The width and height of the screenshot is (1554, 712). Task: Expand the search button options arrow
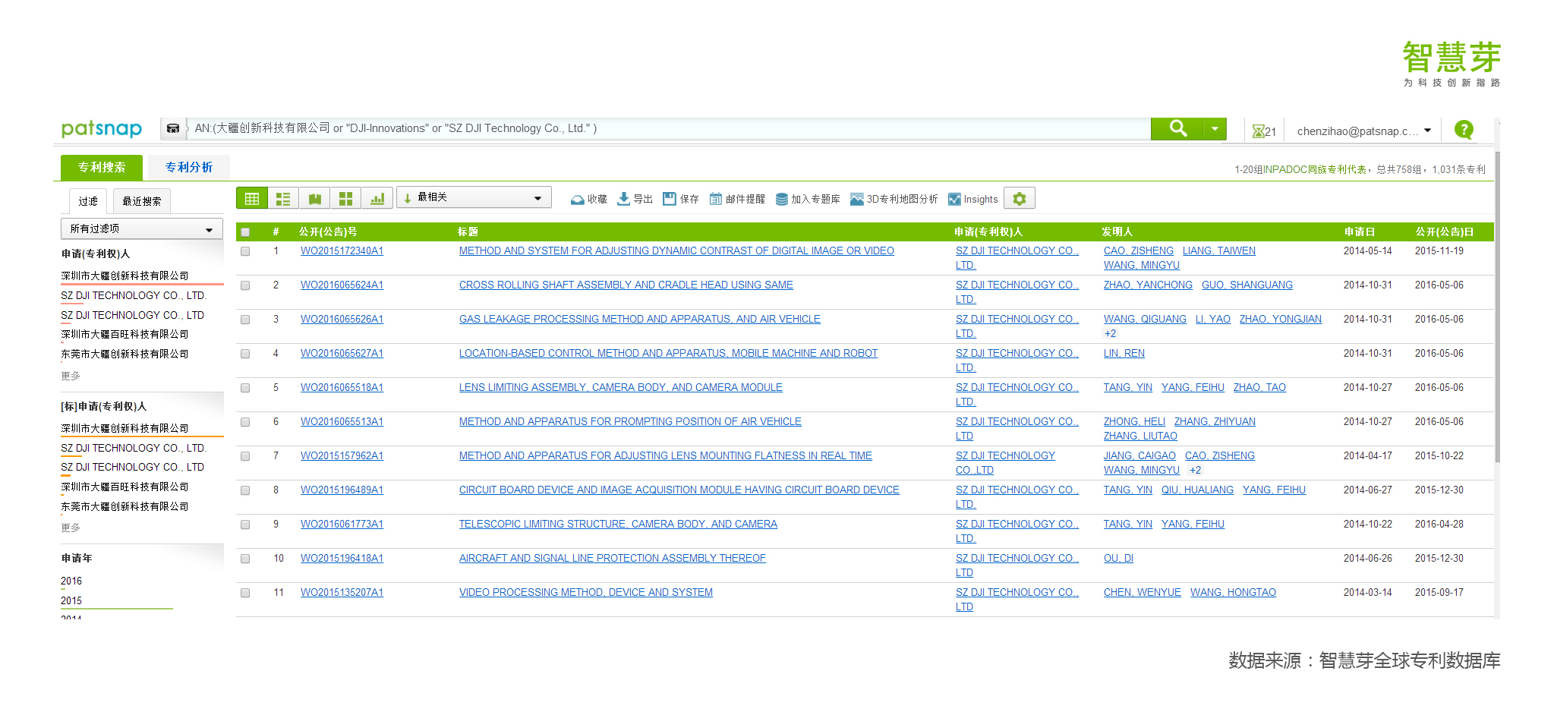(x=1215, y=128)
